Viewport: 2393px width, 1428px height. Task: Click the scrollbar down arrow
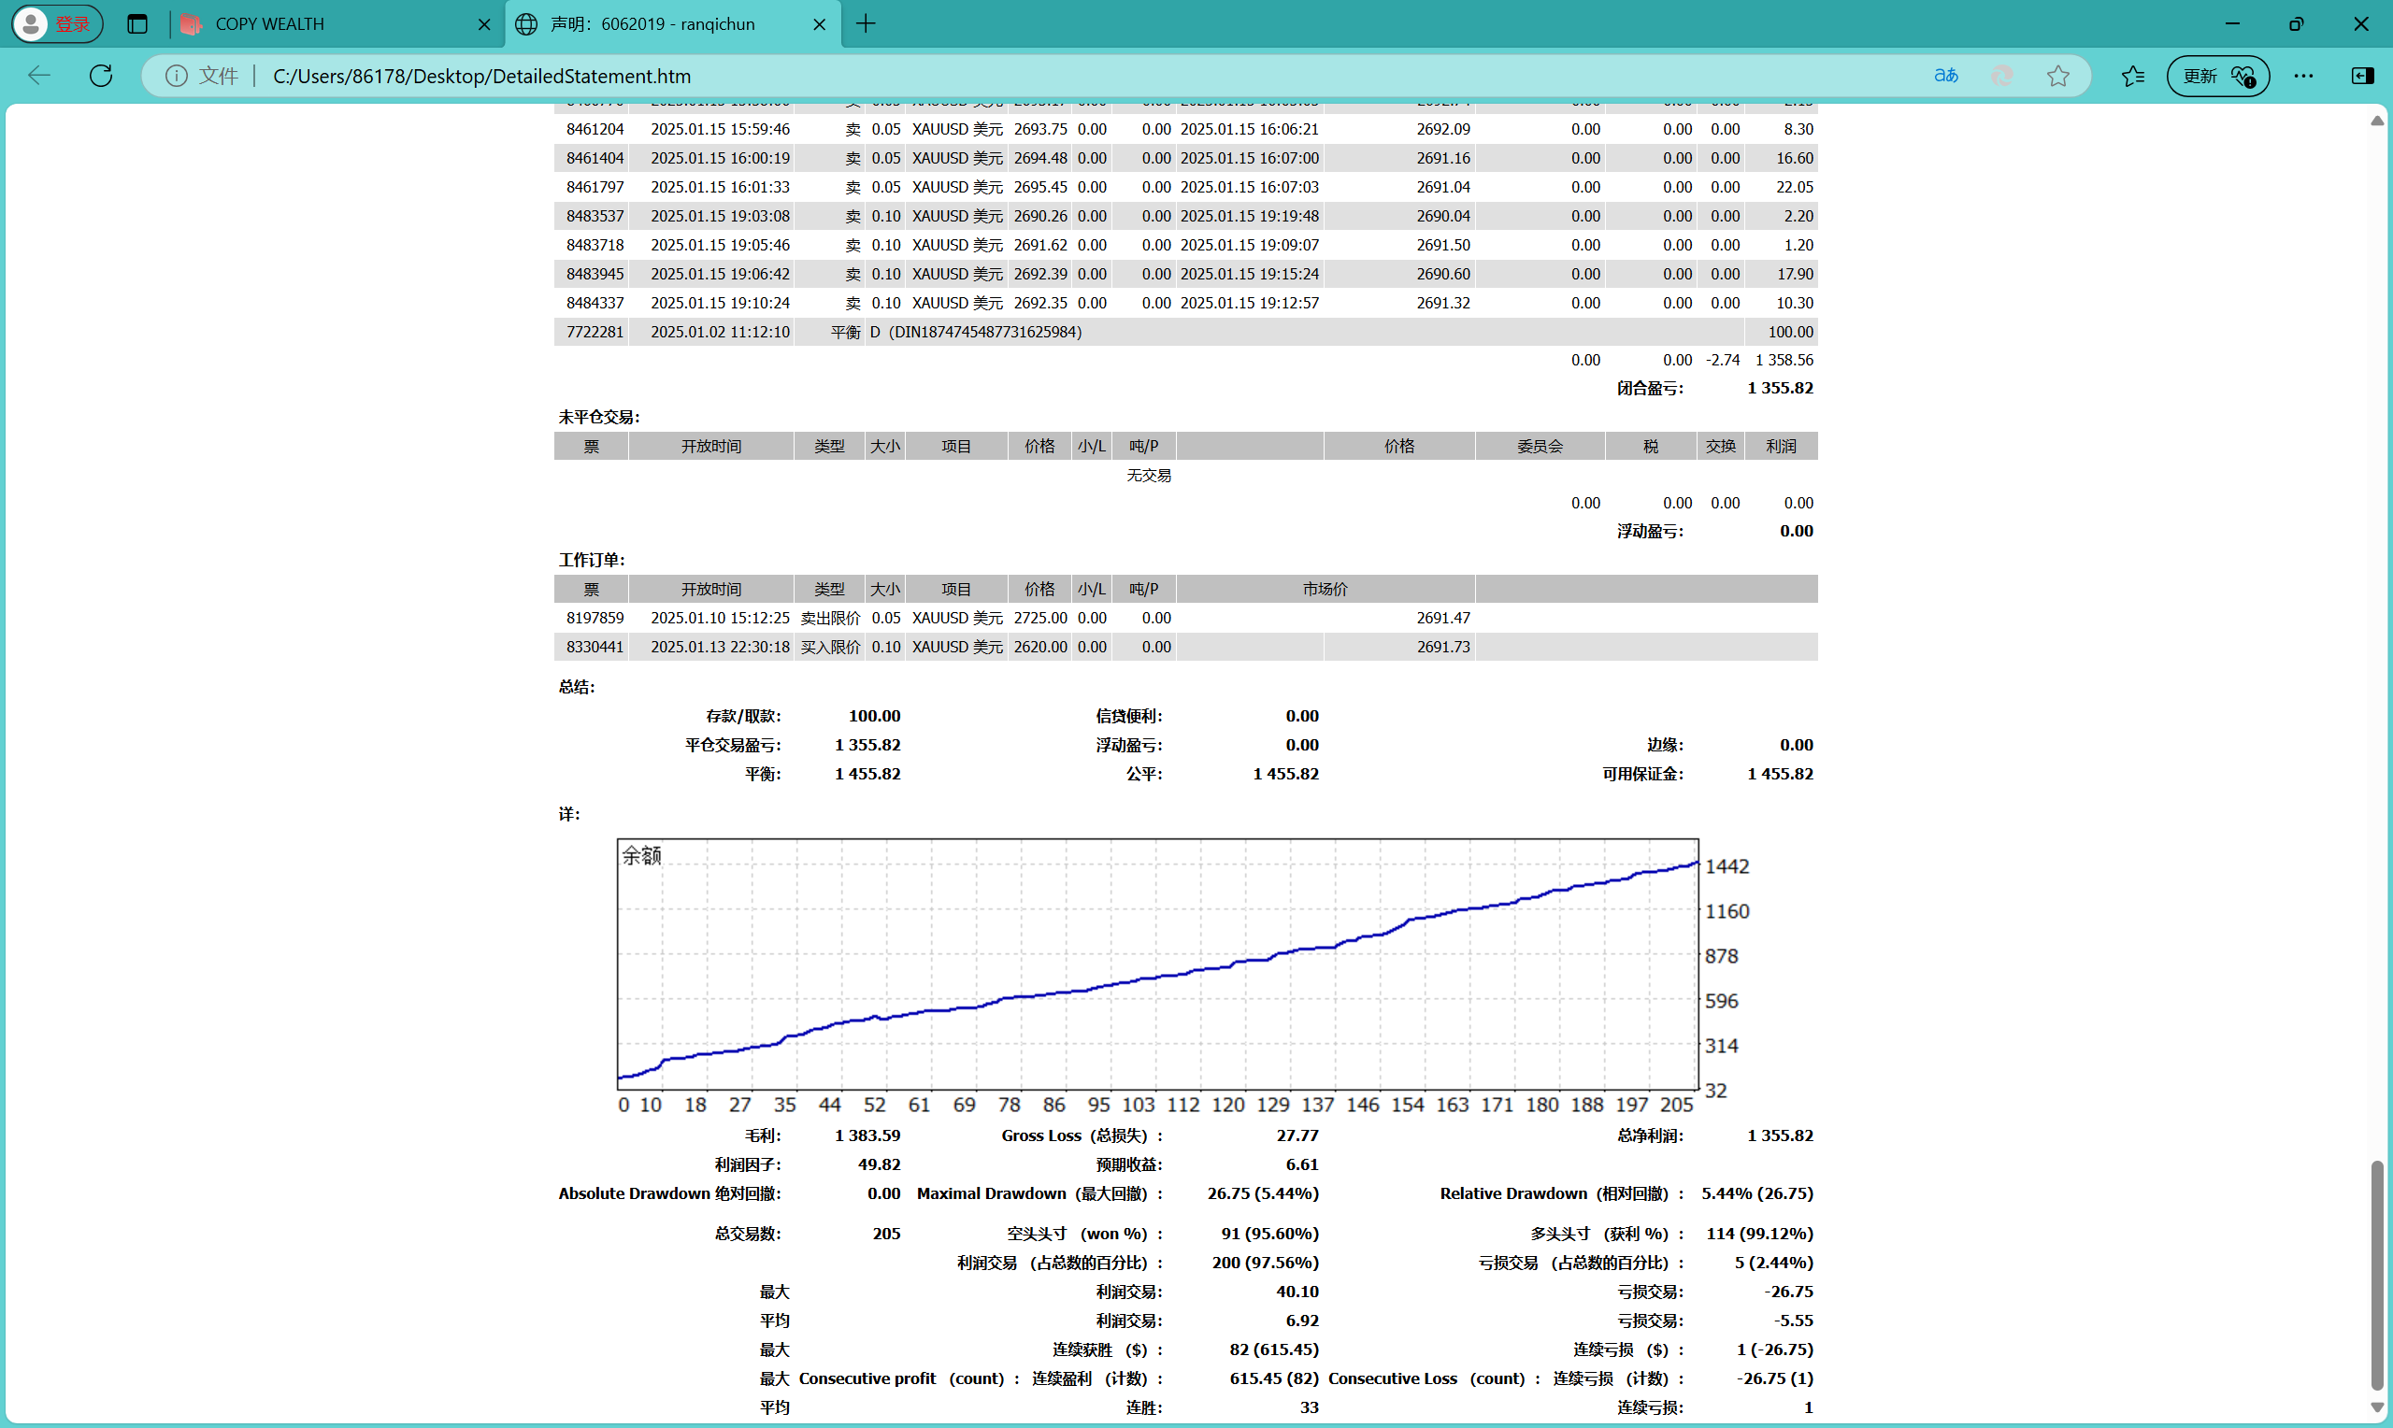click(2377, 1407)
